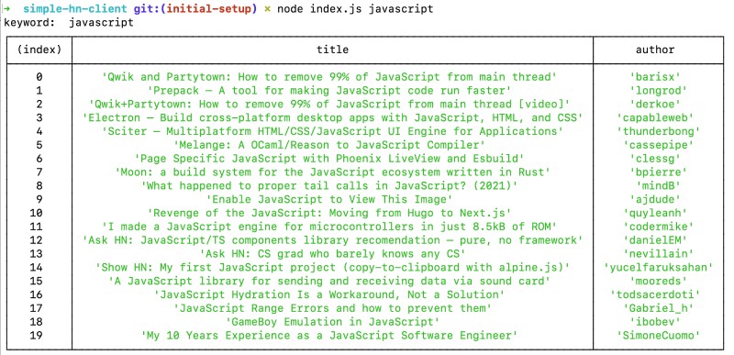This screenshot has height=355, width=734.
Task: Click author 'capableweb'
Action: pos(655,117)
